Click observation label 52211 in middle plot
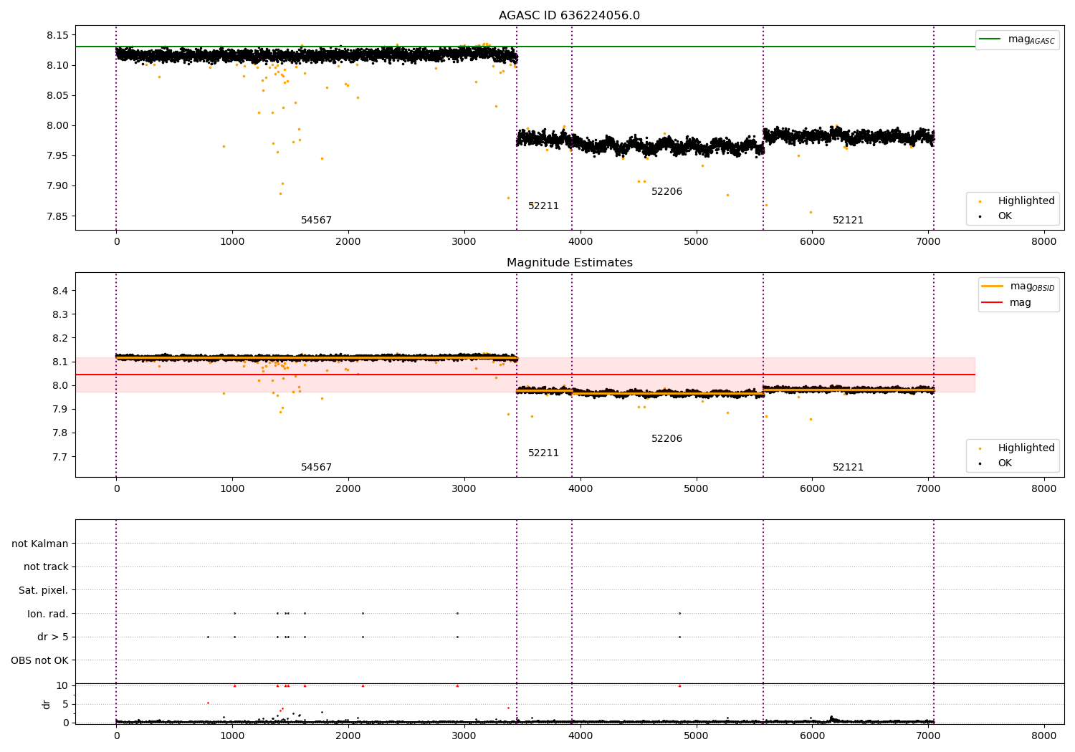 pos(543,453)
